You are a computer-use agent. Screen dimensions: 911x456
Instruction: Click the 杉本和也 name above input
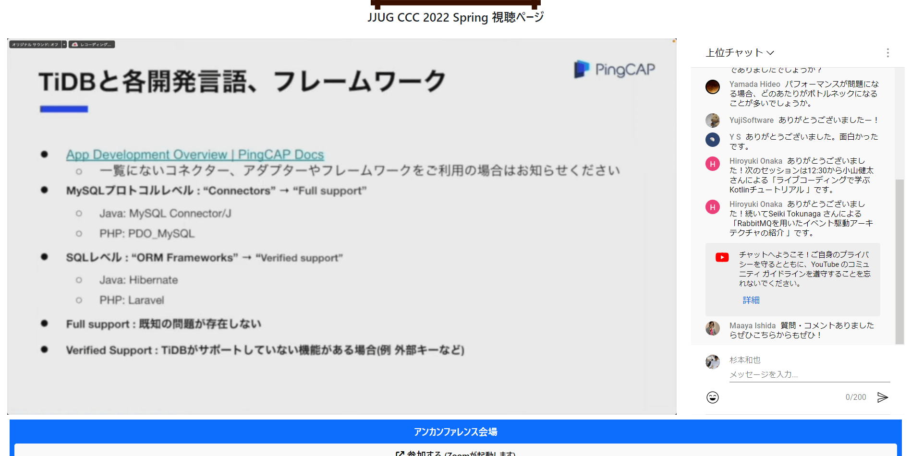coord(745,360)
